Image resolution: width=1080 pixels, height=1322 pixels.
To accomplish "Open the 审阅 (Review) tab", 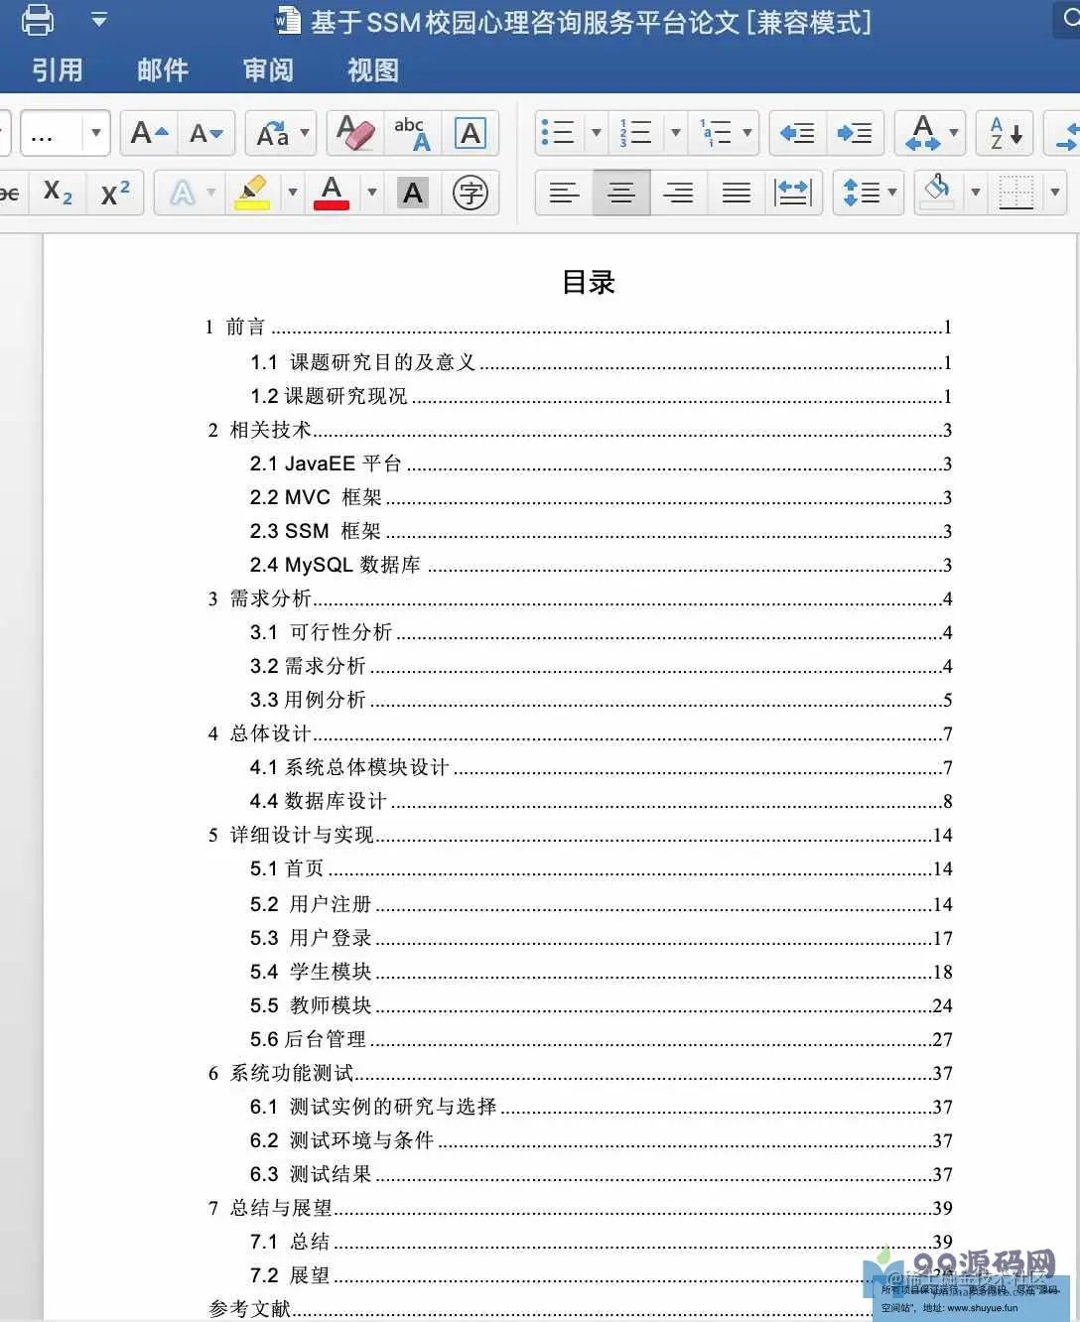I will click(x=268, y=69).
